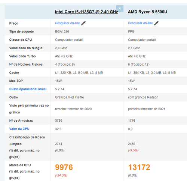Click the AMD Ryzen 5 5500U heading

pos(147,12)
